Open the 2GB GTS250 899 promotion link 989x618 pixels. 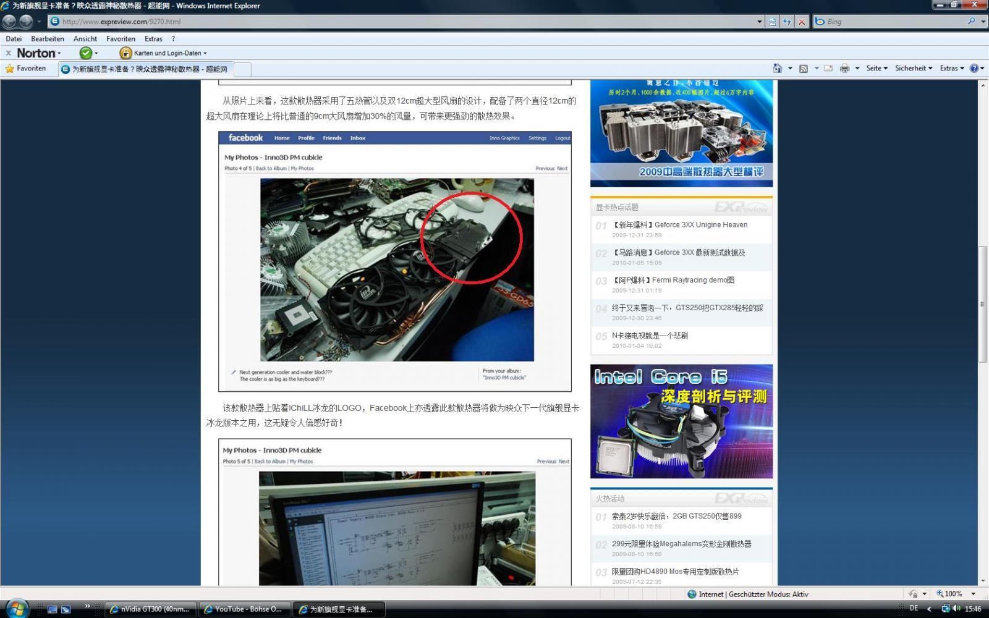[677, 516]
